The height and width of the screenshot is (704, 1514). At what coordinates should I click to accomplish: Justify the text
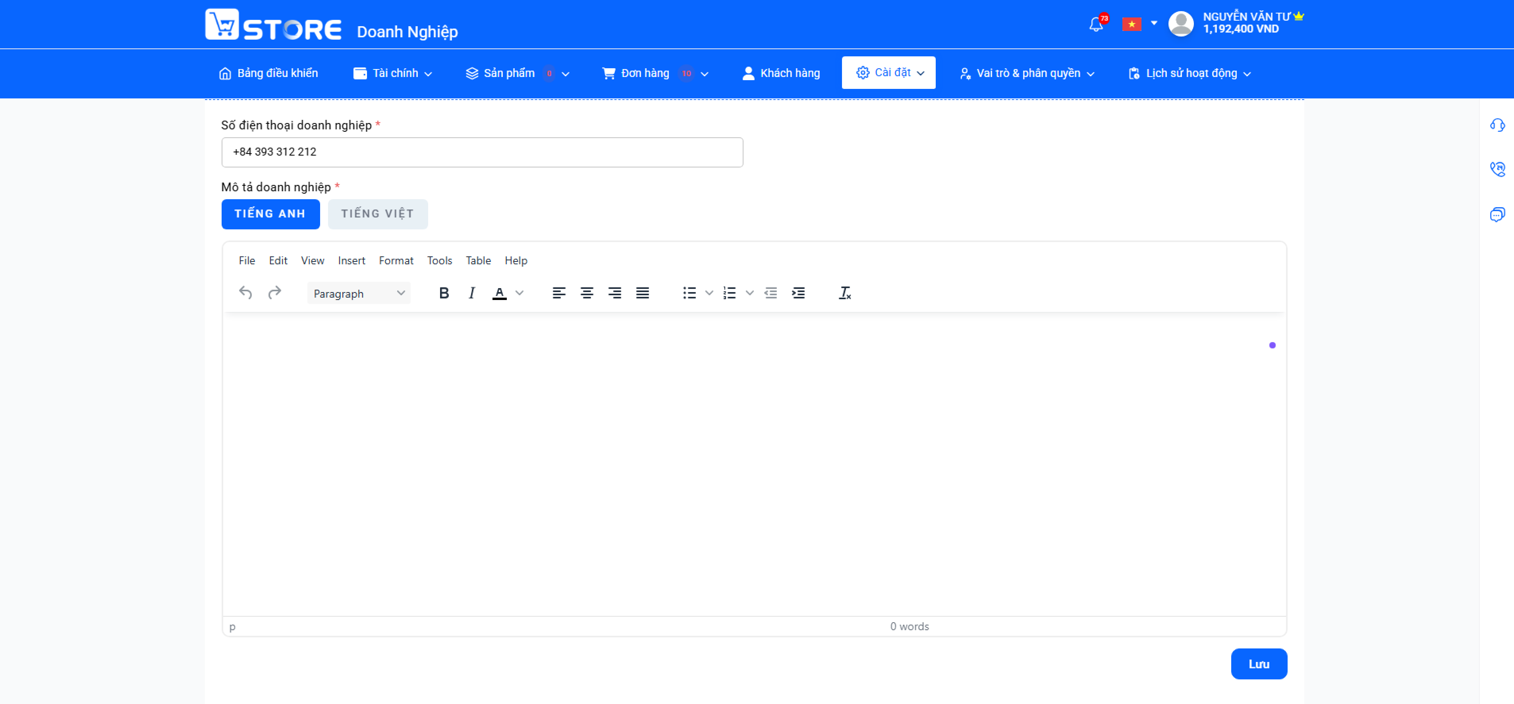[x=642, y=292]
